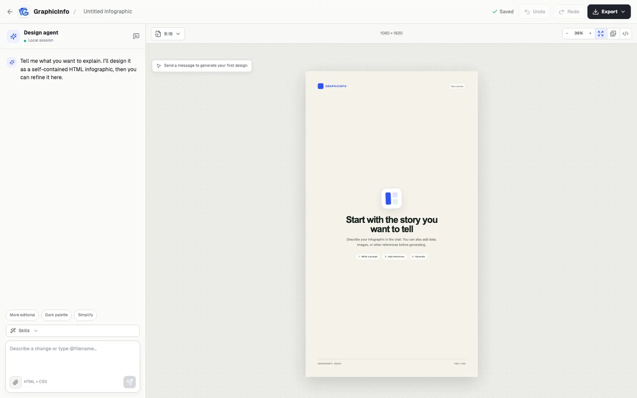Click the sparkle icon beside the agent message
This screenshot has height=398, width=637.
(x=11, y=62)
